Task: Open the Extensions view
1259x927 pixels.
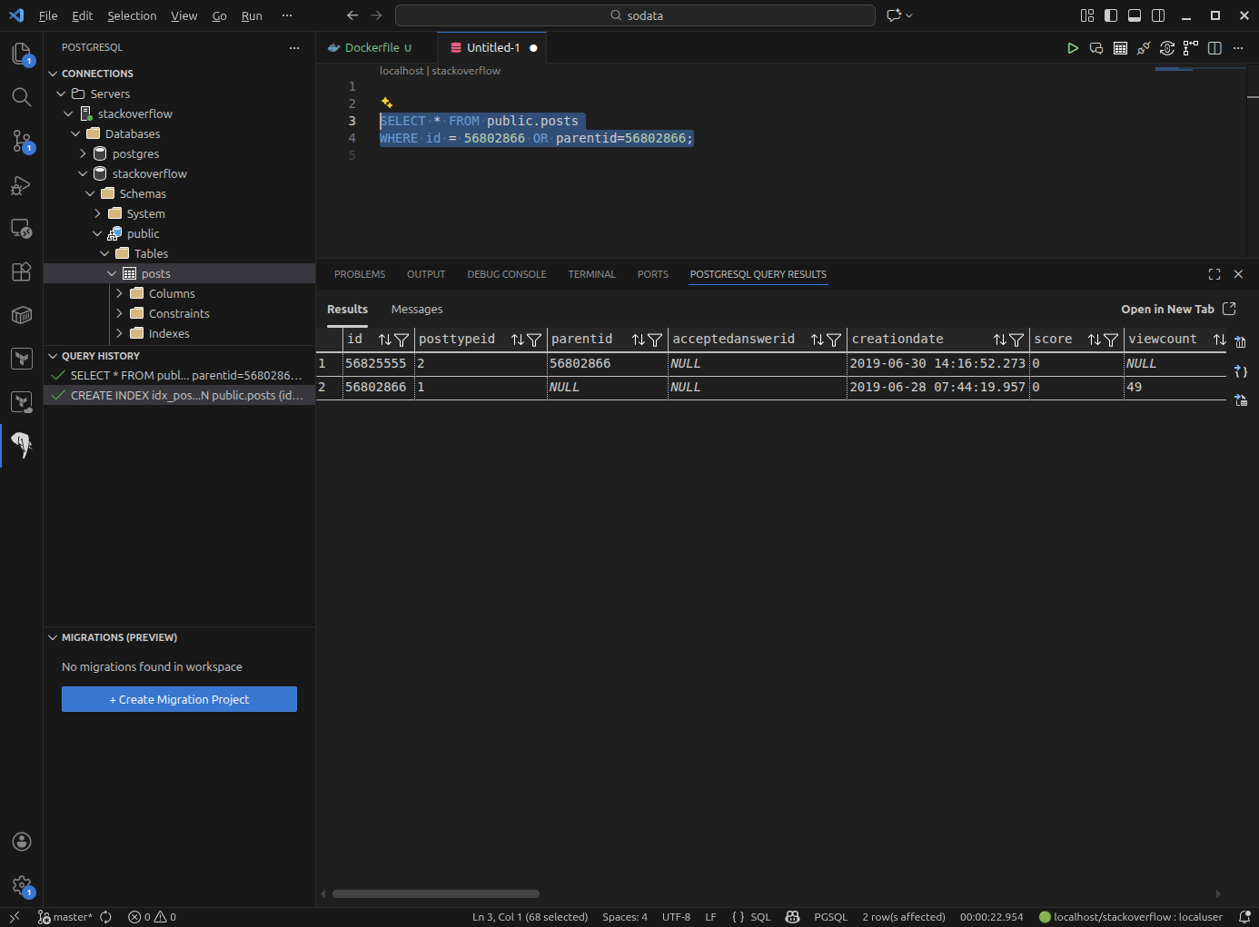Action: point(22,271)
